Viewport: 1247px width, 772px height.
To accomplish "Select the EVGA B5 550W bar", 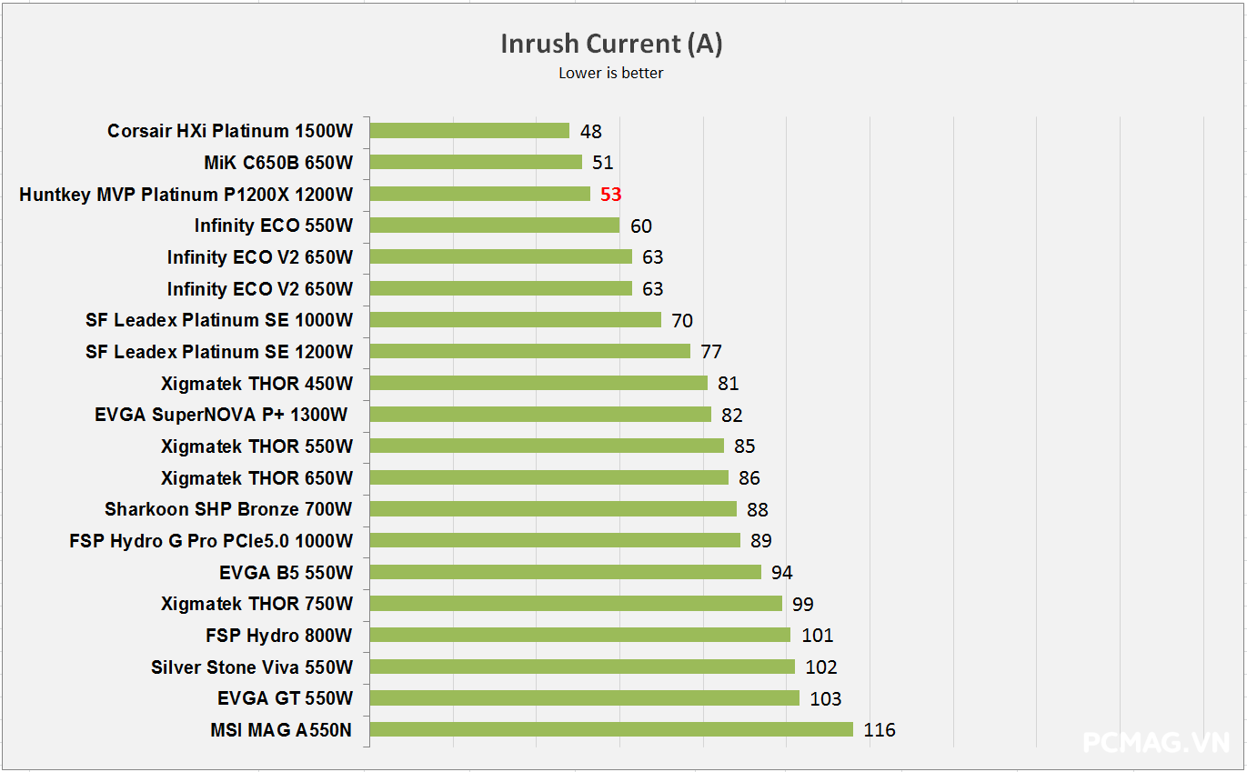I will click(565, 572).
